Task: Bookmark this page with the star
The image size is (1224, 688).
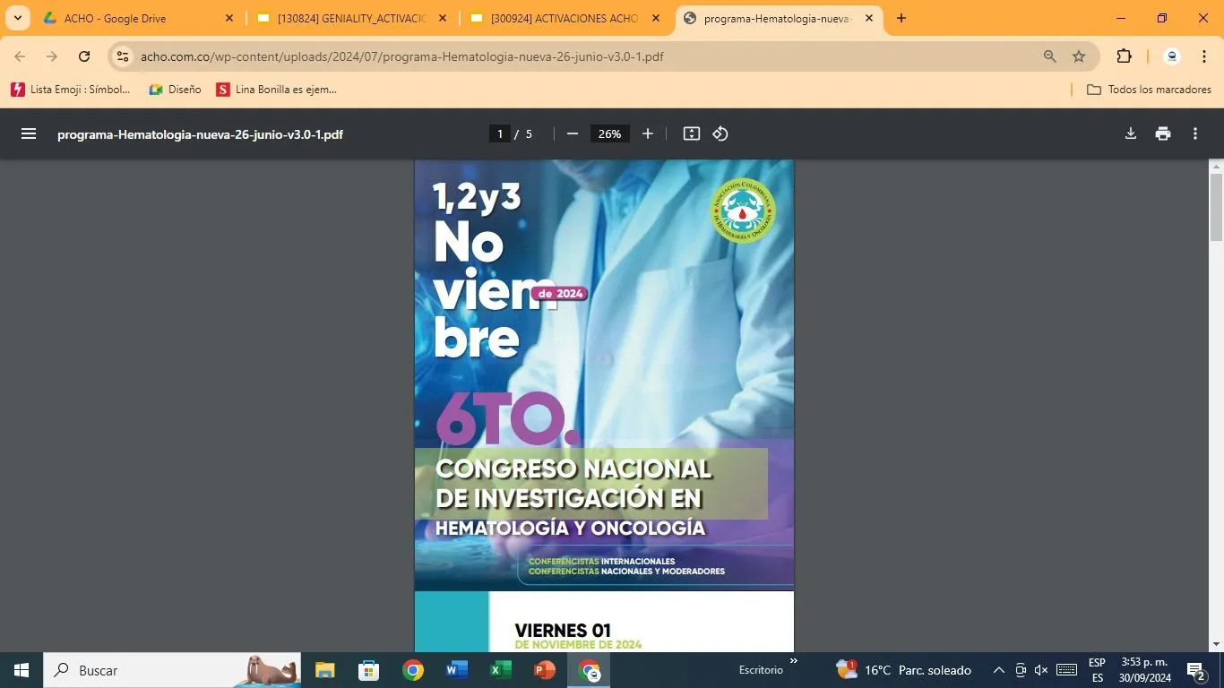Action: 1079,56
